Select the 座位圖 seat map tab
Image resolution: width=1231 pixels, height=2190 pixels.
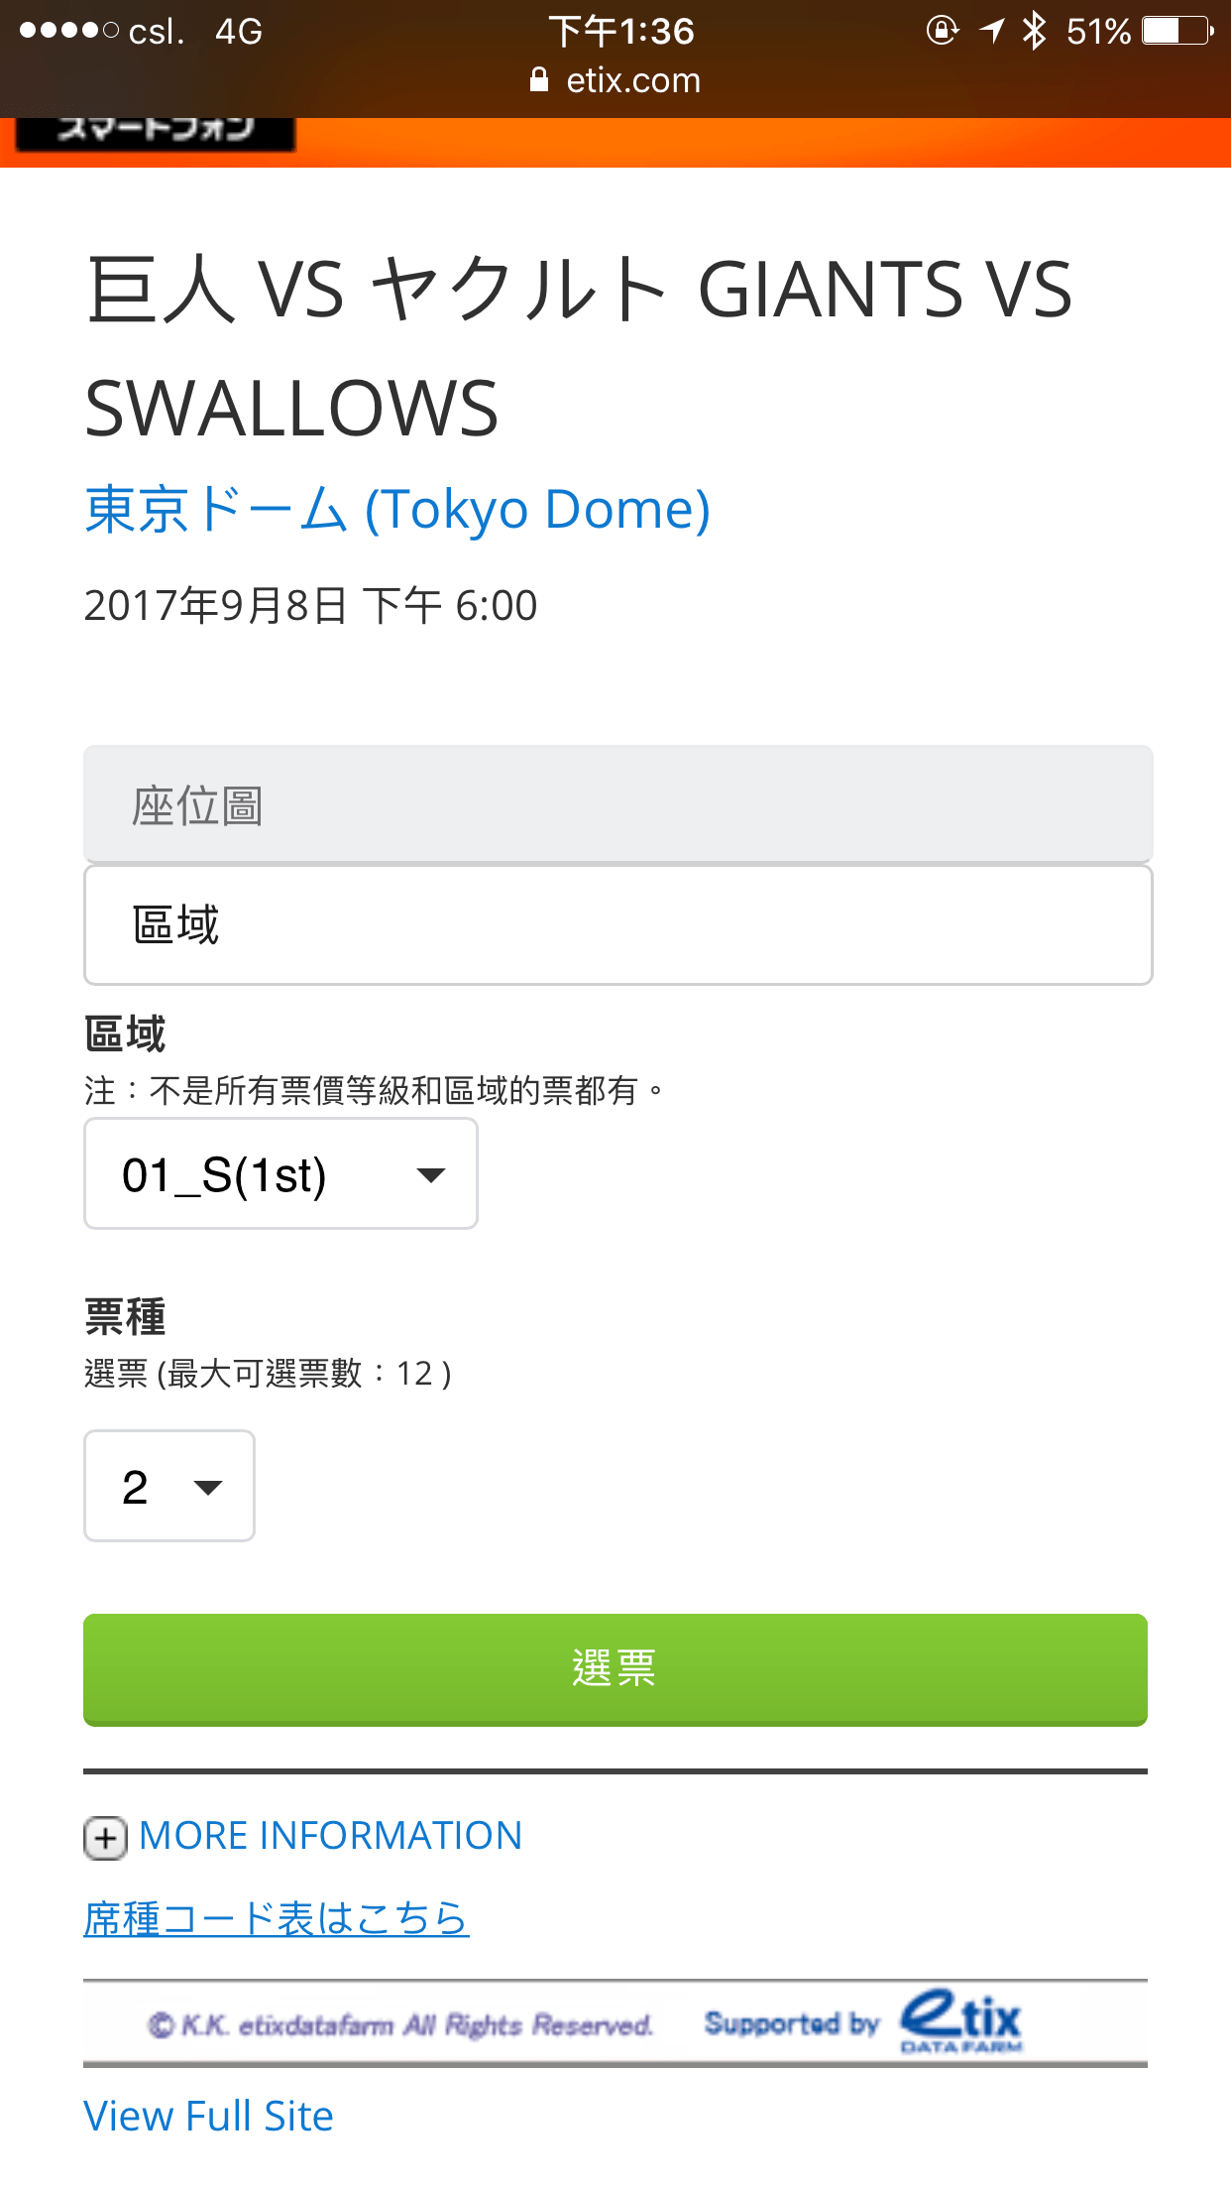coord(617,804)
